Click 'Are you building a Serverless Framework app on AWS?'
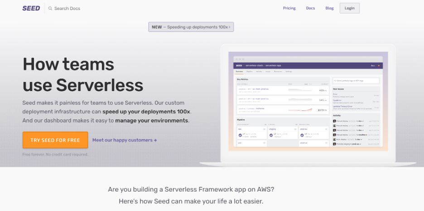This screenshot has height=211, width=424. (x=191, y=189)
